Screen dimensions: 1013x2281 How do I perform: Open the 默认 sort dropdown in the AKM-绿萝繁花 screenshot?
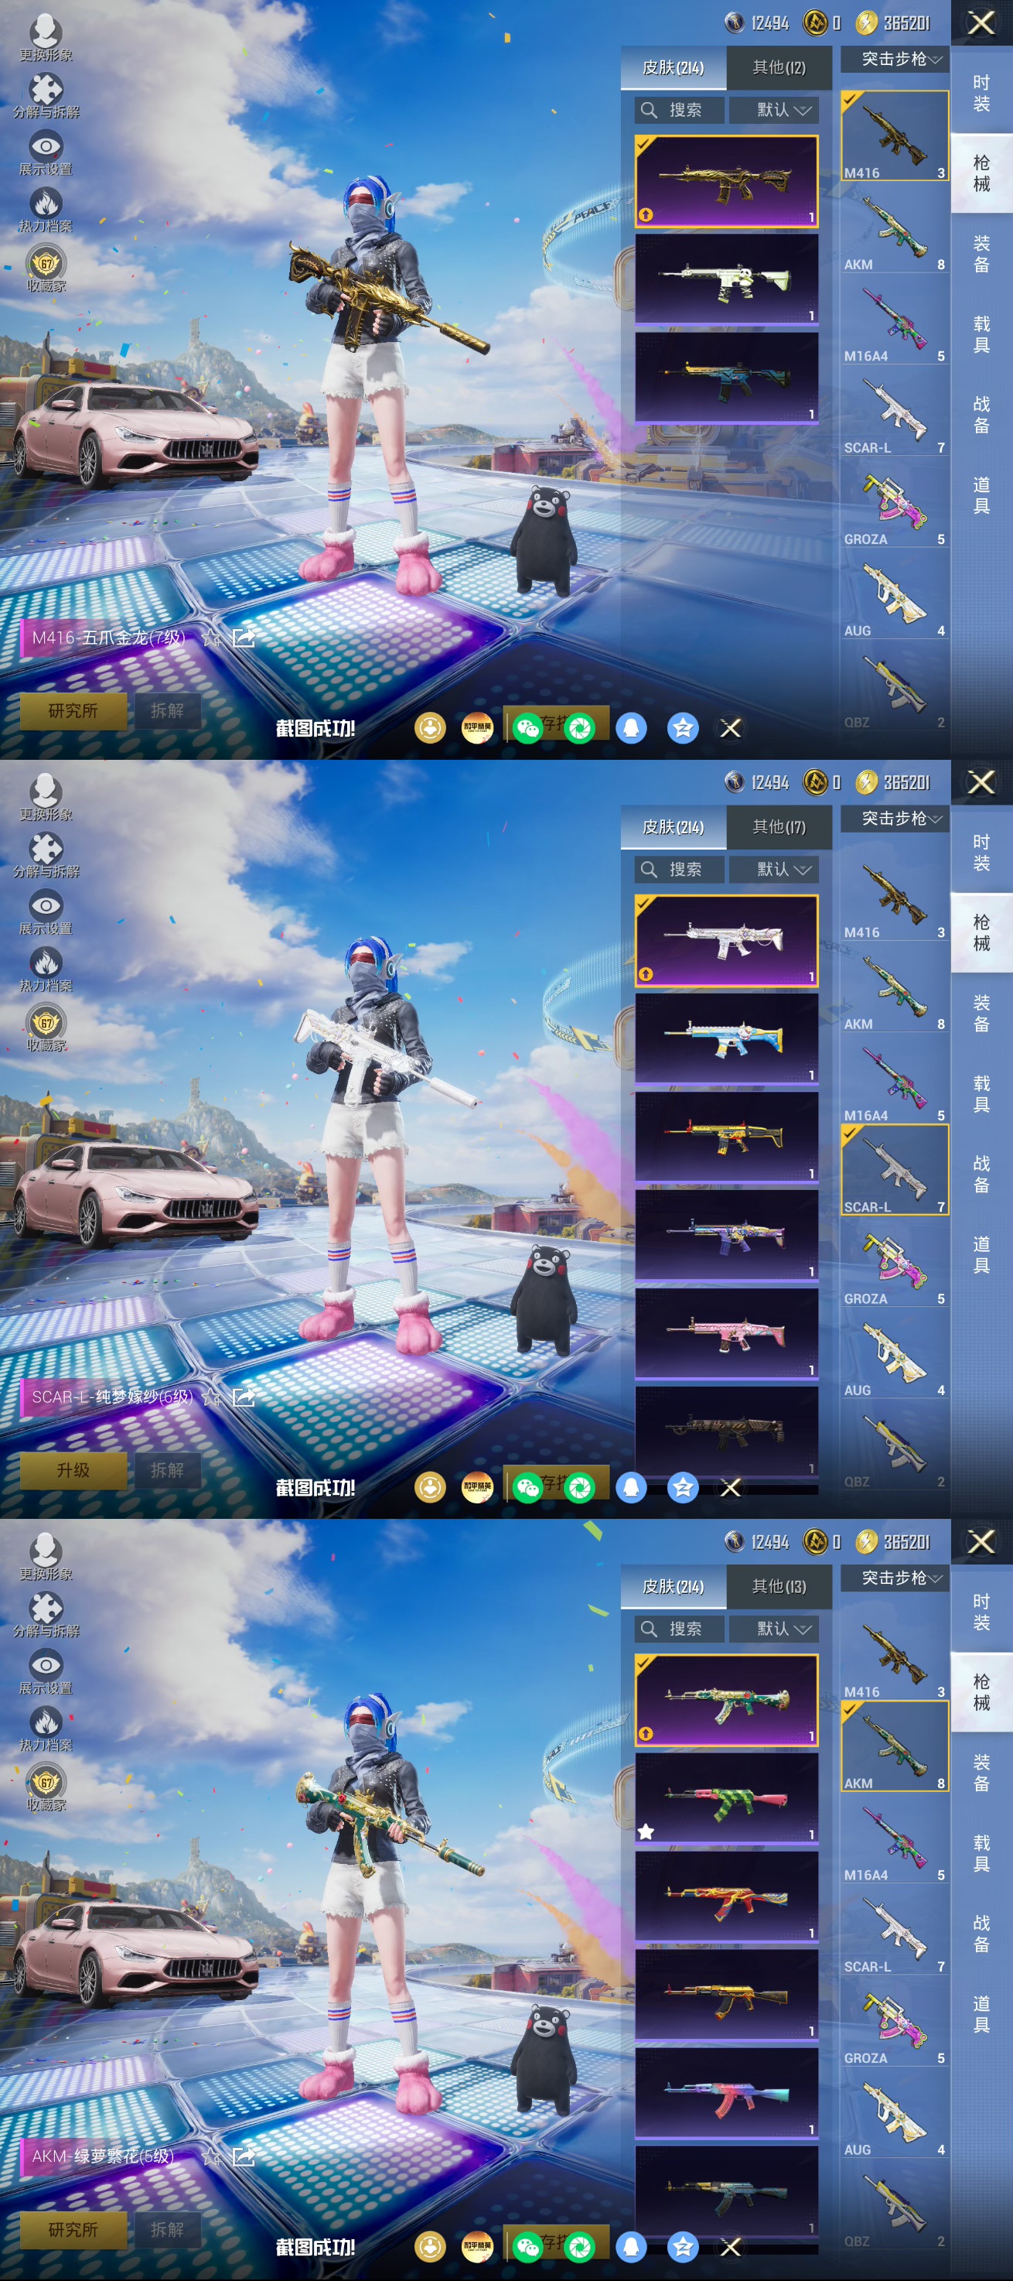pyautogui.click(x=774, y=1630)
